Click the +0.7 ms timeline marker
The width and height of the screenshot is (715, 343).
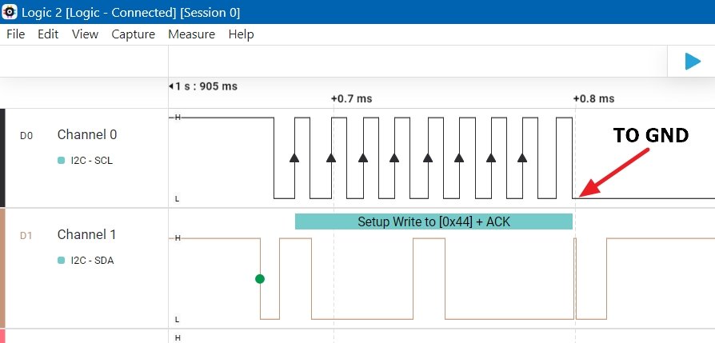click(351, 99)
